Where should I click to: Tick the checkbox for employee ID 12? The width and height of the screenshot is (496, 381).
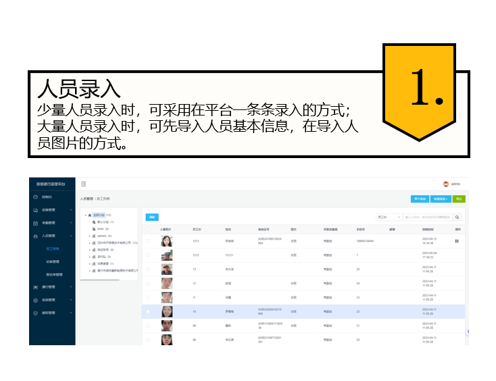point(148,283)
